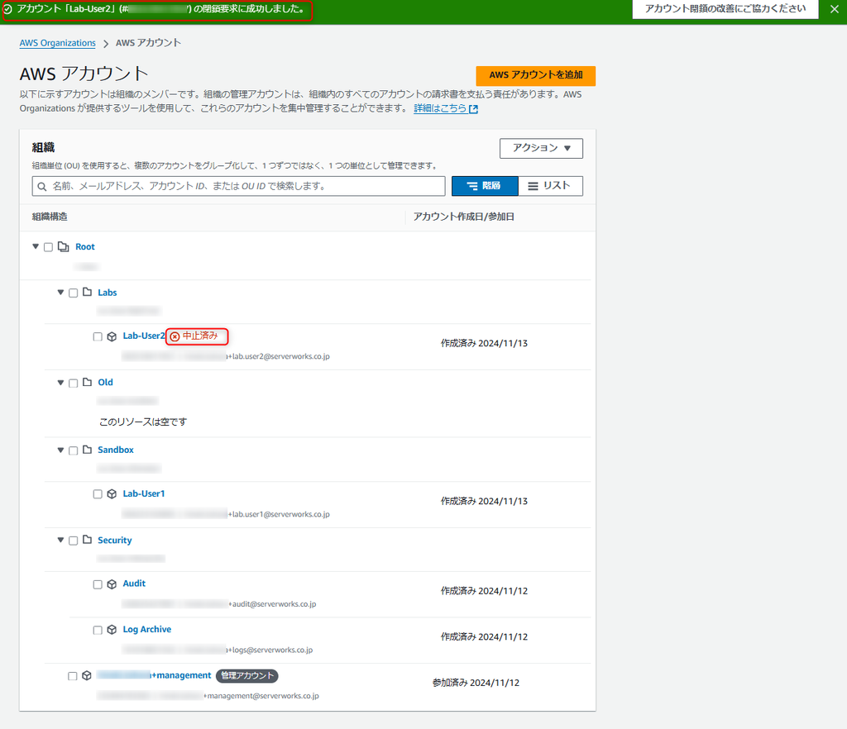Collapse the Security OU
This screenshot has height=729, width=847.
(x=60, y=541)
